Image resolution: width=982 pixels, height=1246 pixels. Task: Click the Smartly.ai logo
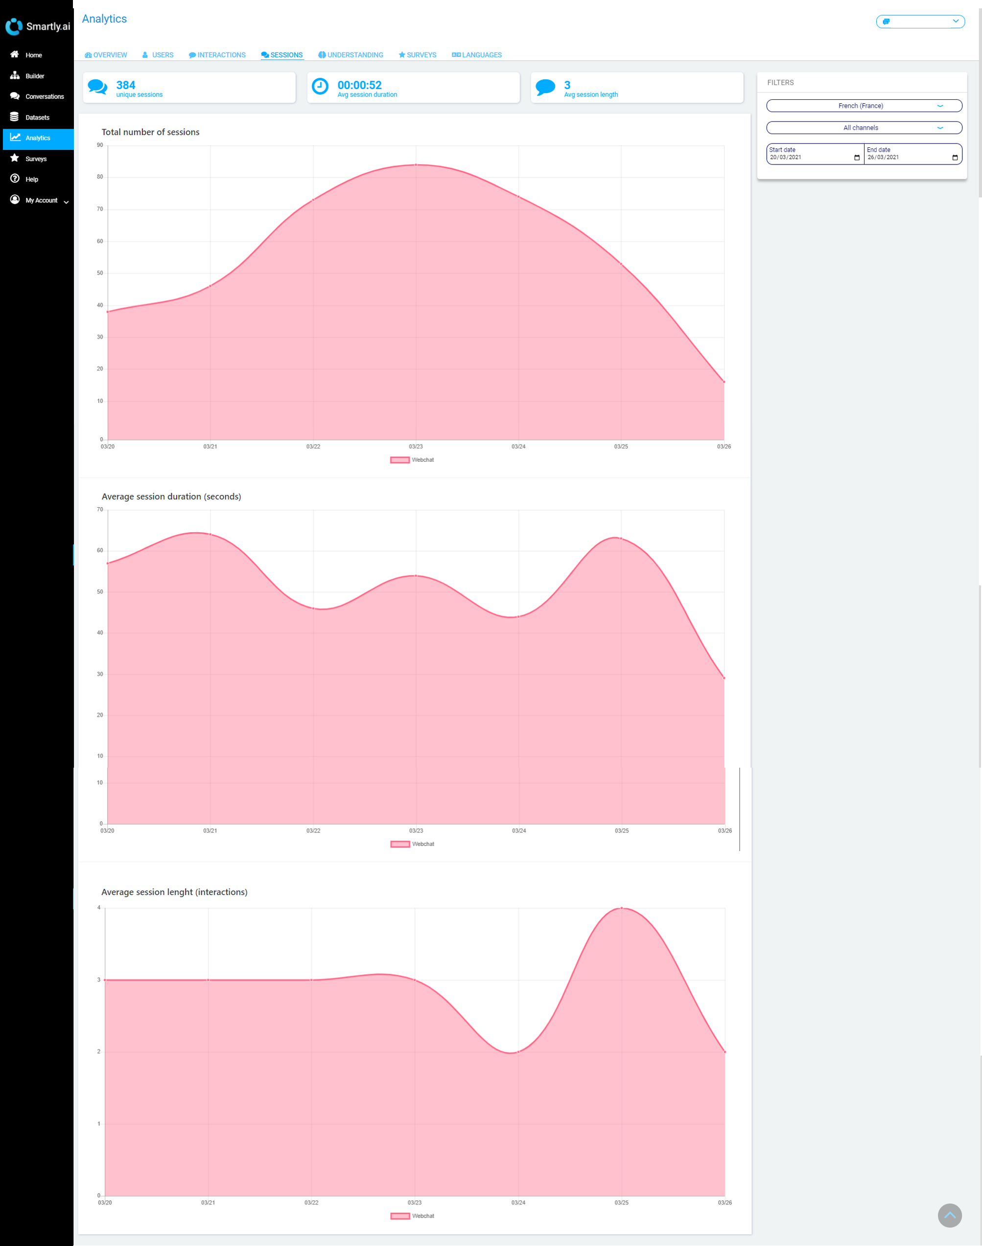37,26
